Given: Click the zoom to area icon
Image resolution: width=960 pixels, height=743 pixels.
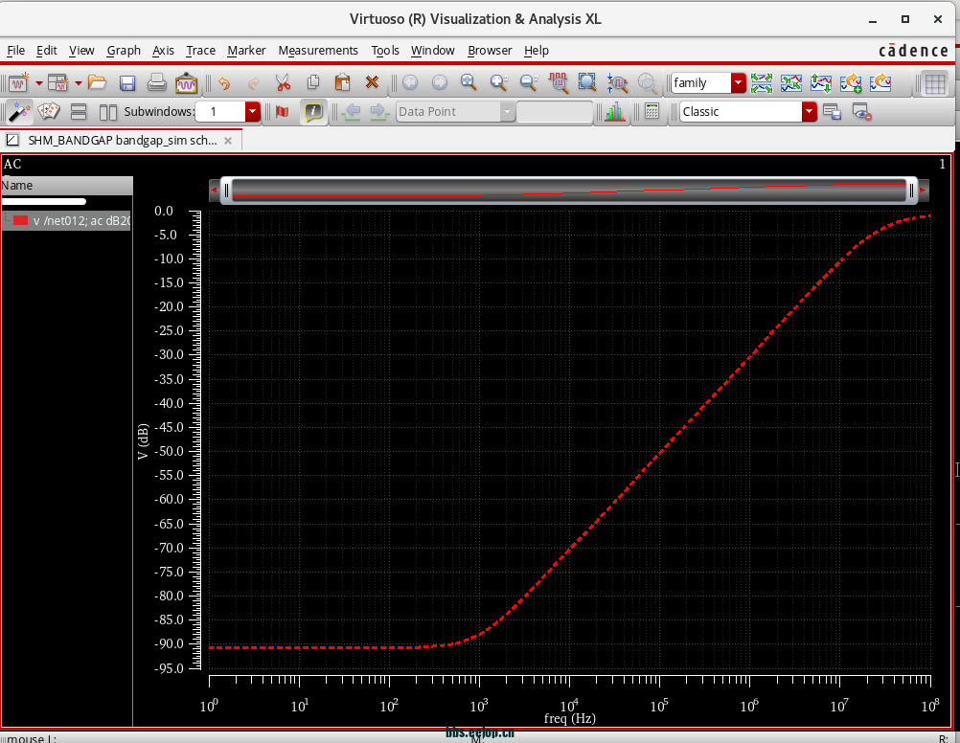Looking at the screenshot, I should [x=587, y=82].
